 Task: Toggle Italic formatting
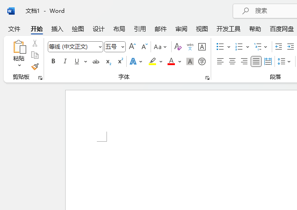65,61
